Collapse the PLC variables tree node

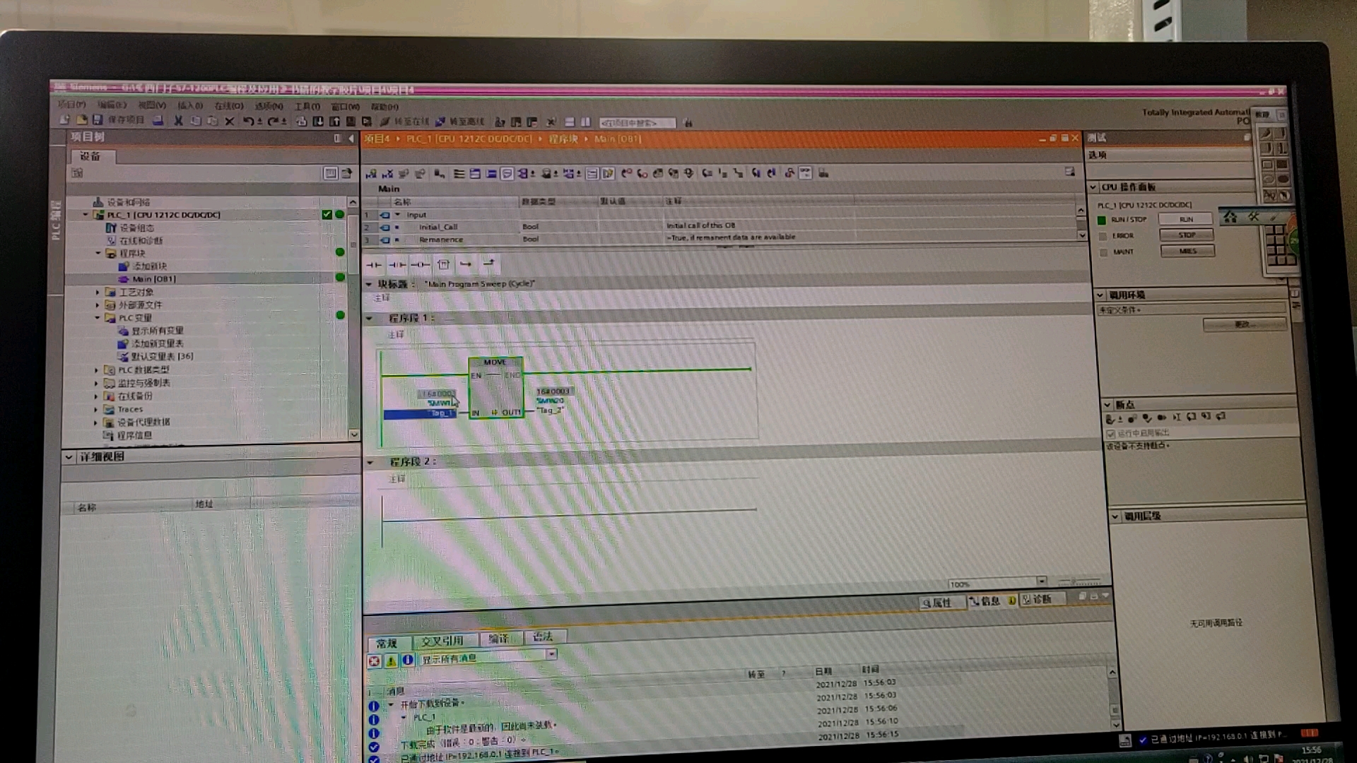coord(98,318)
